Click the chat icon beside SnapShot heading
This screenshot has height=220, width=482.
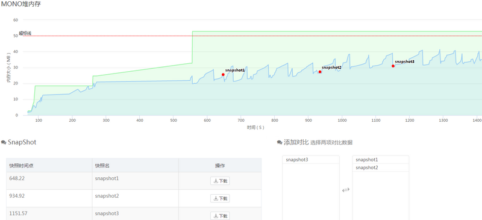pos(4,142)
